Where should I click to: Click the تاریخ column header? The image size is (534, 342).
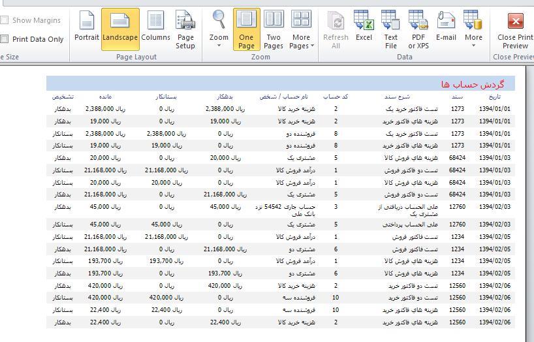(494, 97)
